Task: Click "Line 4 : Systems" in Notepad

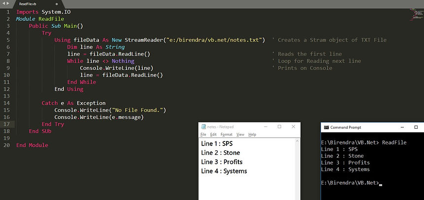Action: coord(224,171)
